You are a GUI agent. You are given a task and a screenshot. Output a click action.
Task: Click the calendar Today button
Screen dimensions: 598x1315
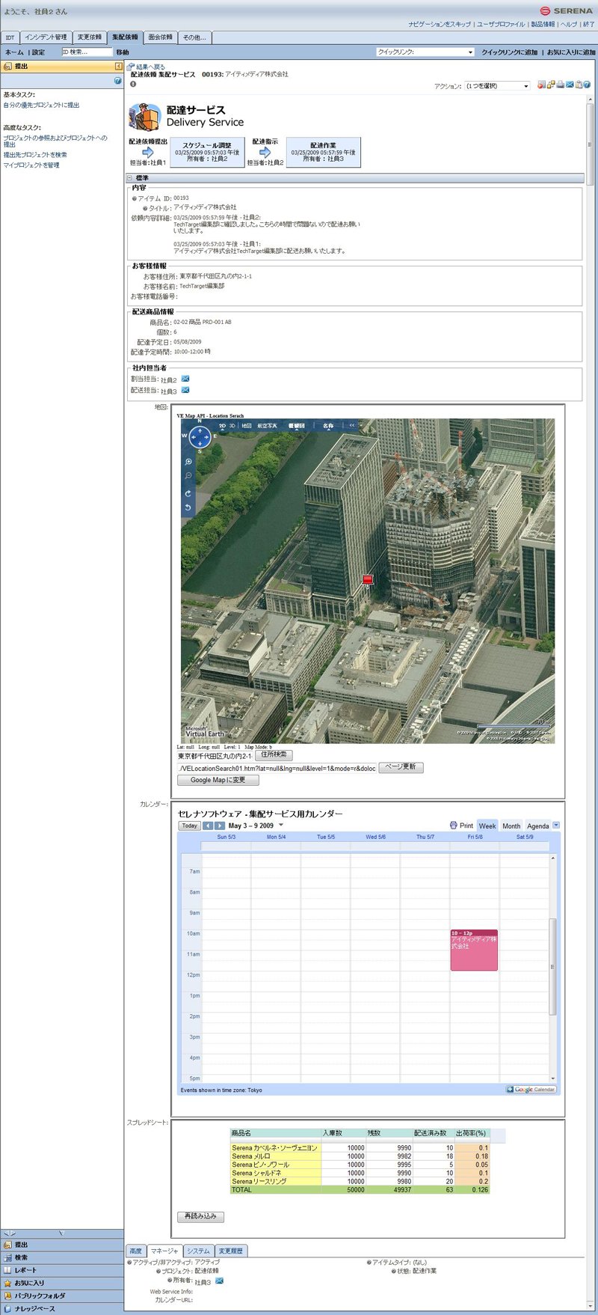pyautogui.click(x=190, y=826)
